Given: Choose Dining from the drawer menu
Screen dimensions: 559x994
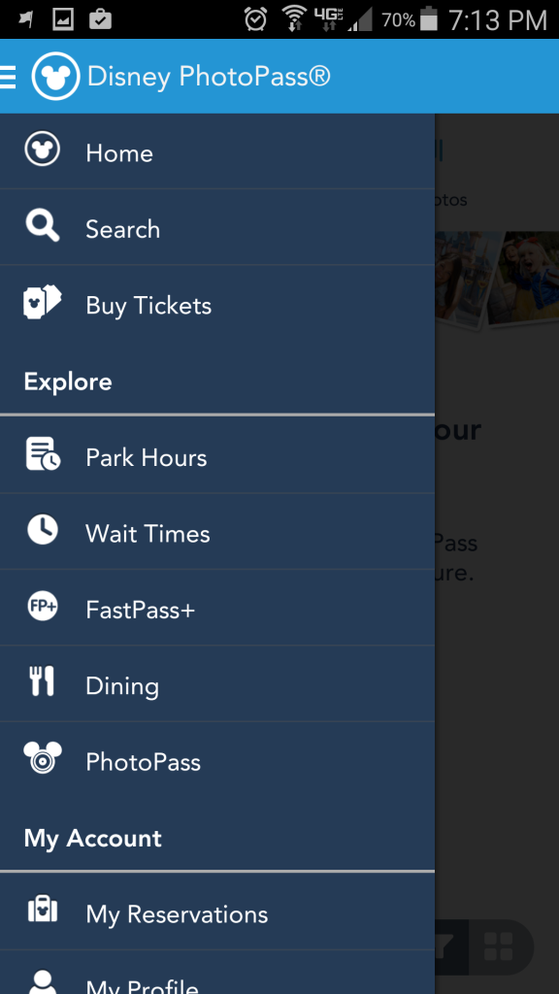Looking at the screenshot, I should pos(217,683).
